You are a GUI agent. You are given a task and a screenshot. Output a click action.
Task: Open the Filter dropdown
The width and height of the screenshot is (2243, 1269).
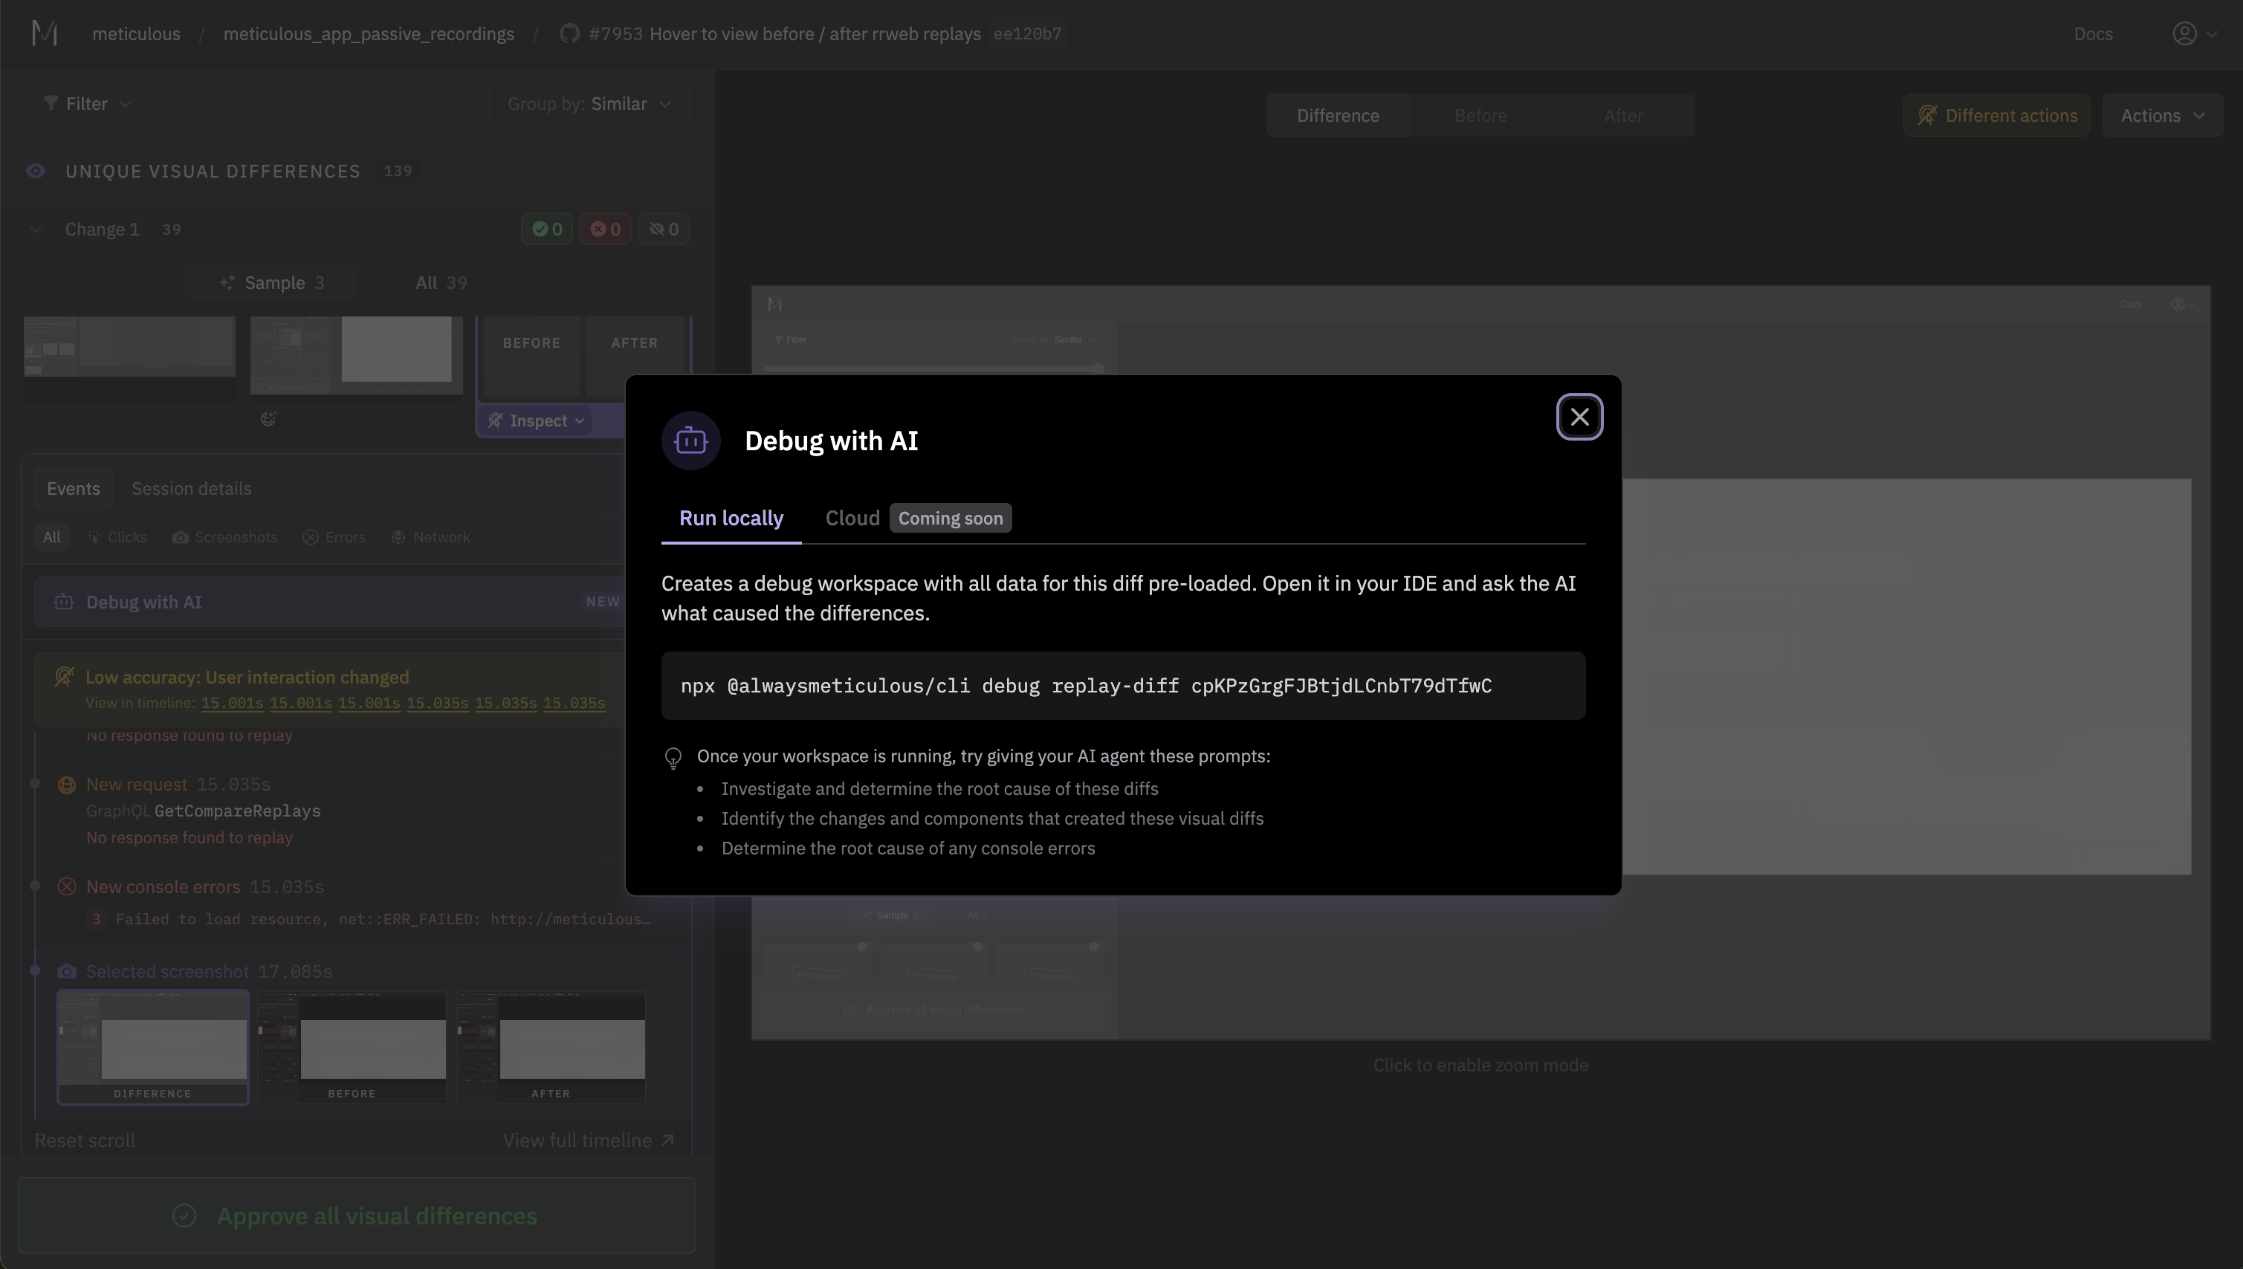point(87,104)
